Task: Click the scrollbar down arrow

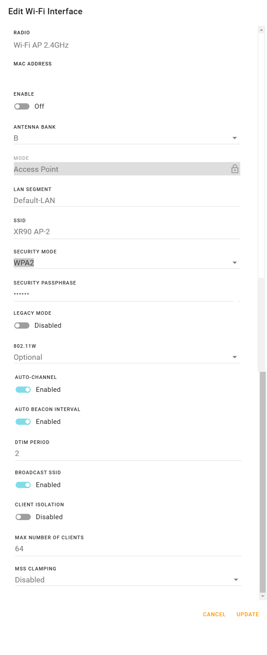Action: (263, 596)
